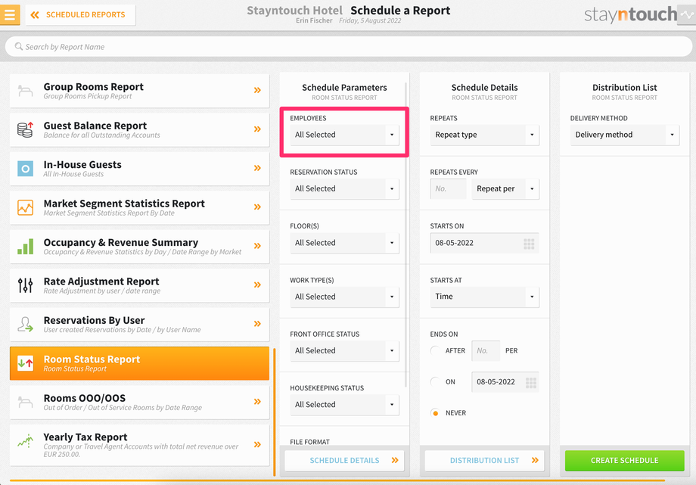Select the Rate Adjustment Report item
The width and height of the screenshot is (696, 485).
coord(139,285)
